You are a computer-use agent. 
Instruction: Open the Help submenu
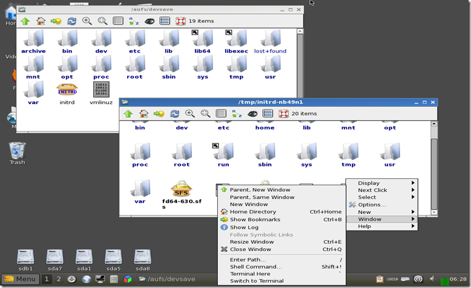point(382,226)
